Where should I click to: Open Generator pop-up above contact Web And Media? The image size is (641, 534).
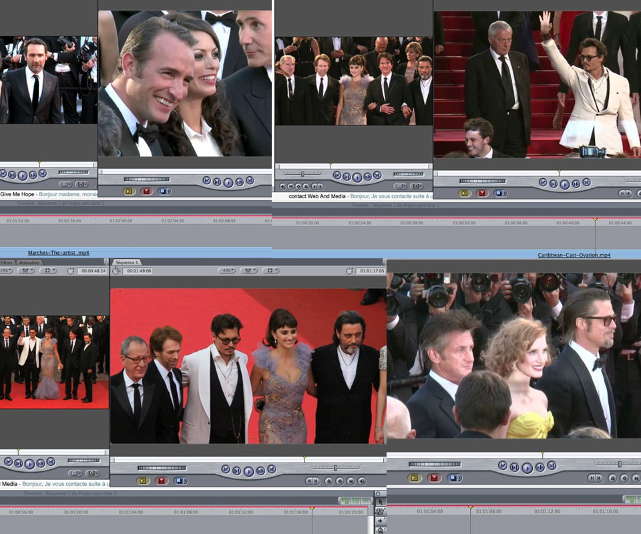(417, 186)
